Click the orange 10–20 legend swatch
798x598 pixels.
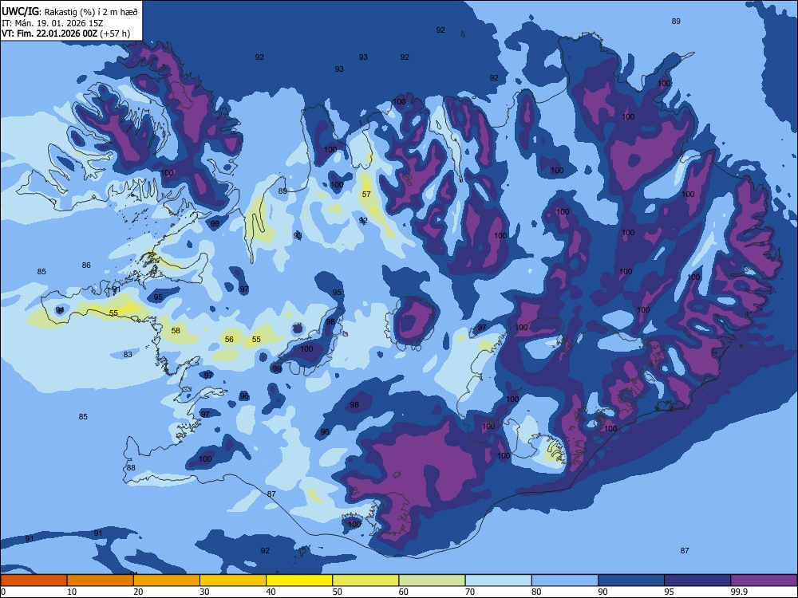coord(101,580)
